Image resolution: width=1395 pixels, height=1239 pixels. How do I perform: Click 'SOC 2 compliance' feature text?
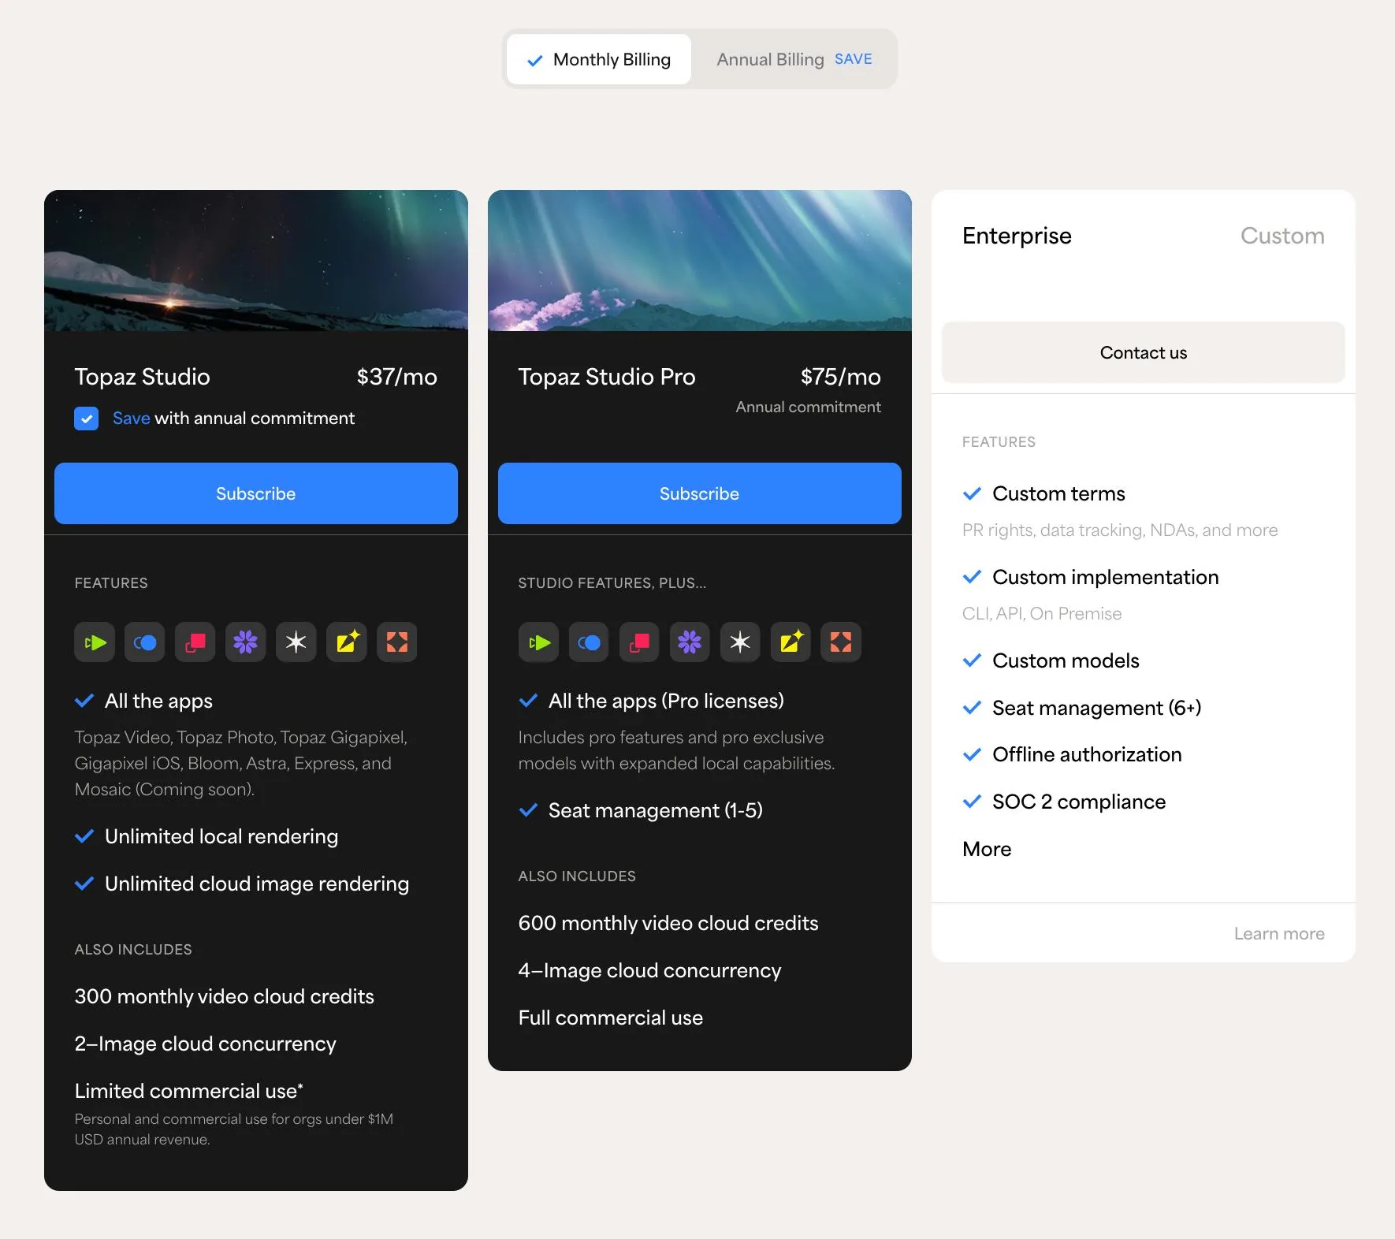coord(1079,802)
